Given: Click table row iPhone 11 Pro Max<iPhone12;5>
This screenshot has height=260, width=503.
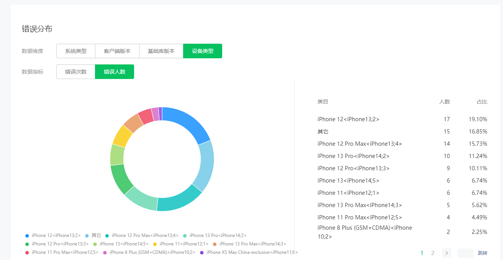Looking at the screenshot, I should (402, 217).
